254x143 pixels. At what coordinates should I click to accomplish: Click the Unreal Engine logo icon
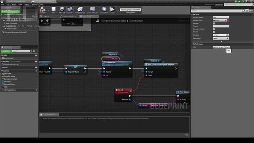[x=2, y=2]
